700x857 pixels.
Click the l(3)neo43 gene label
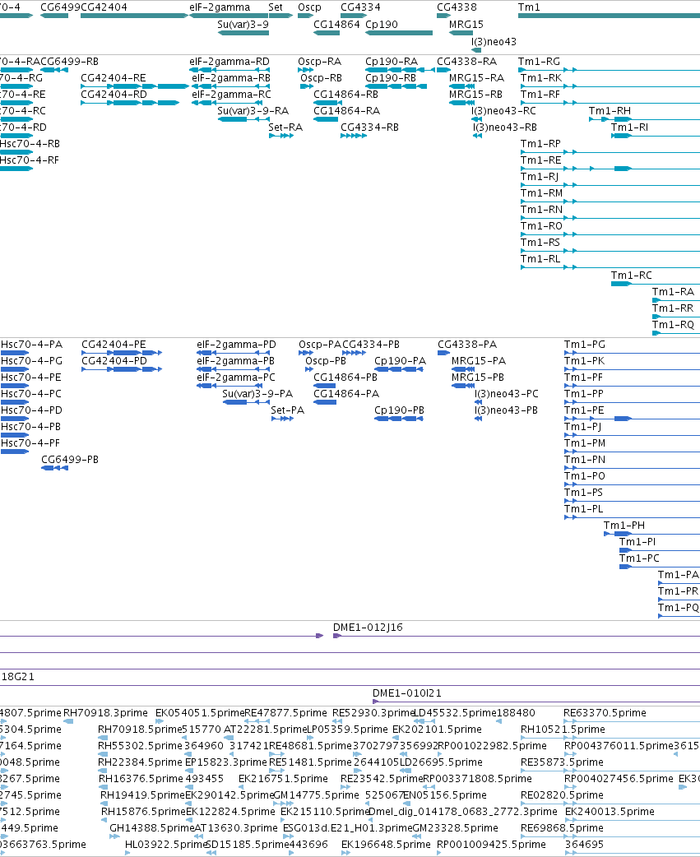[x=494, y=42]
